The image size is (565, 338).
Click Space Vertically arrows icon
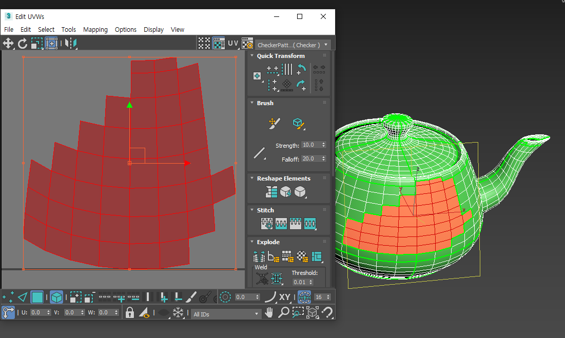coord(319,85)
